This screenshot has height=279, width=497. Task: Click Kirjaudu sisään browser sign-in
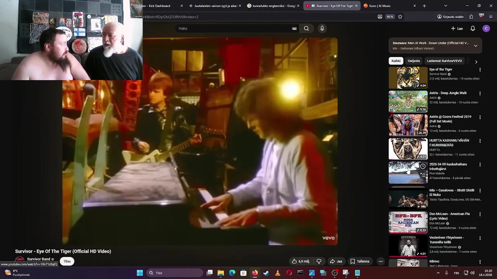tap(450, 17)
